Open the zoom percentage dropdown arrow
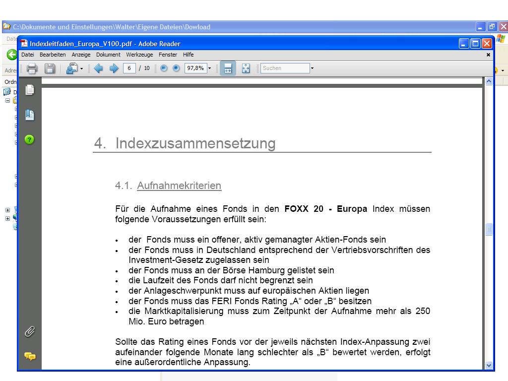The width and height of the screenshot is (508, 381). click(x=210, y=68)
